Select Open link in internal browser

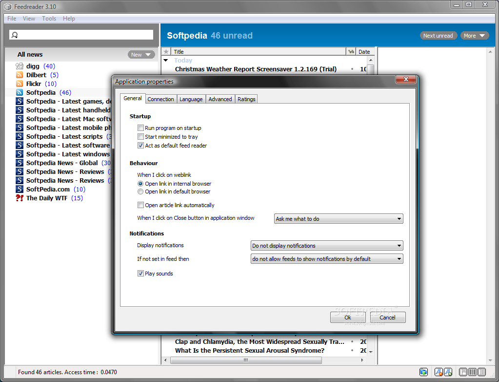[140, 184]
